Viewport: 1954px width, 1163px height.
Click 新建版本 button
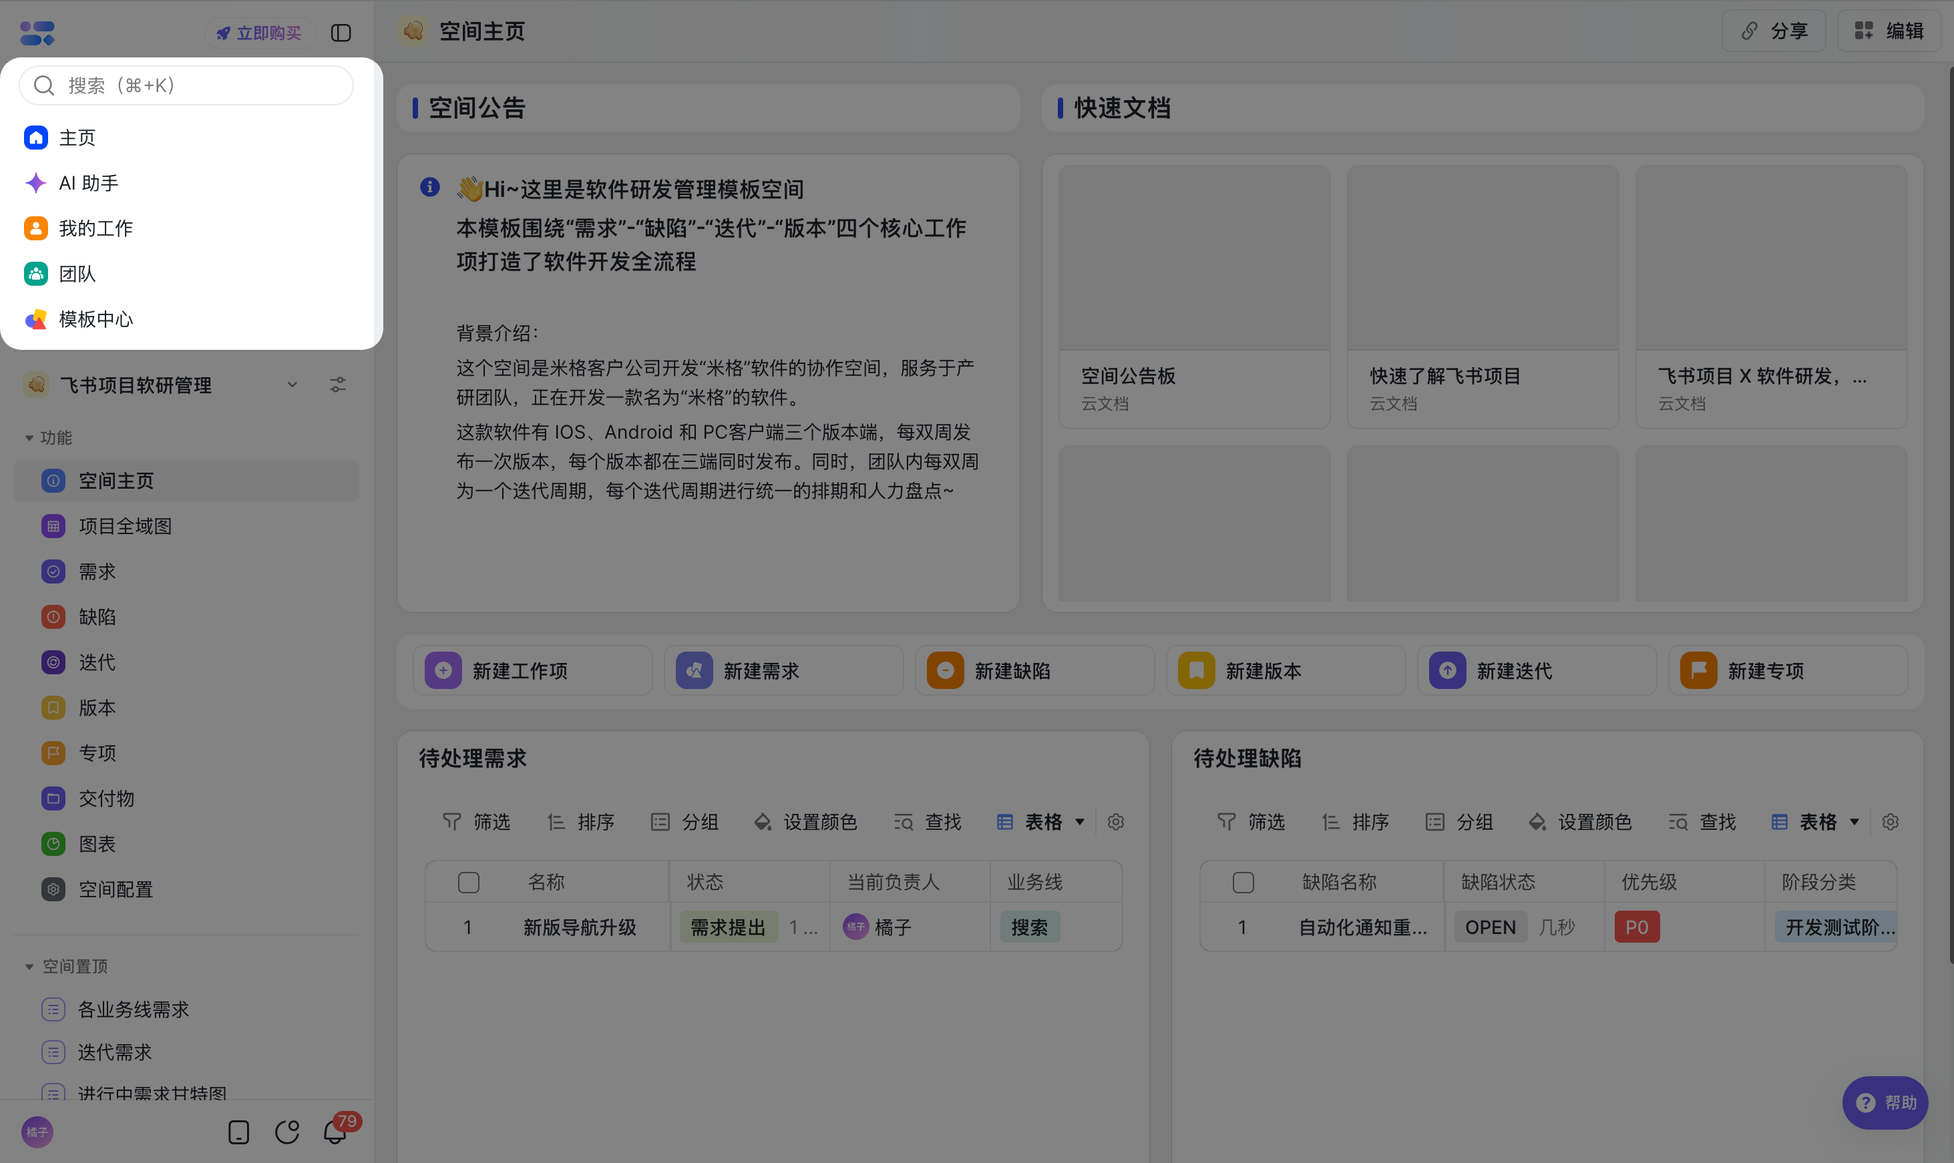click(x=1286, y=672)
